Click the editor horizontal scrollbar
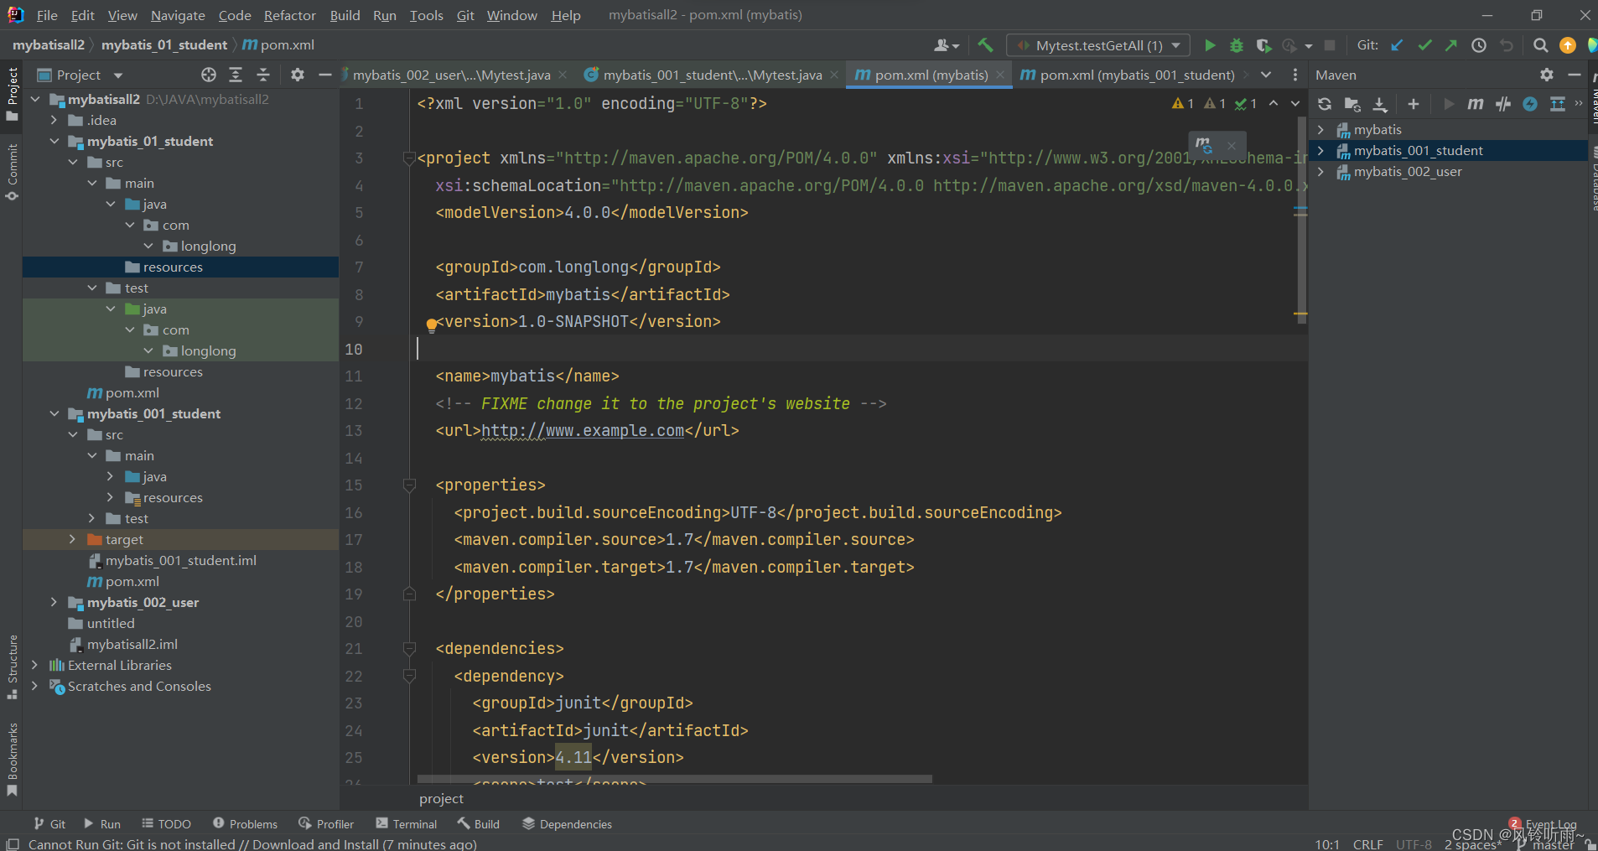 point(675,779)
